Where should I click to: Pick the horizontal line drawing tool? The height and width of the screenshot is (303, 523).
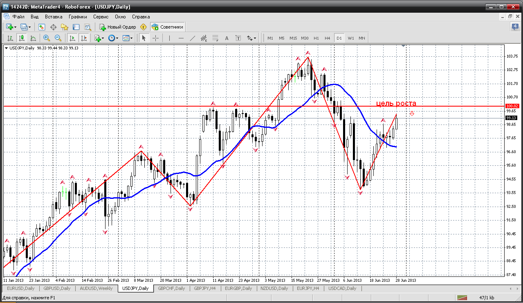pyautogui.click(x=181, y=38)
